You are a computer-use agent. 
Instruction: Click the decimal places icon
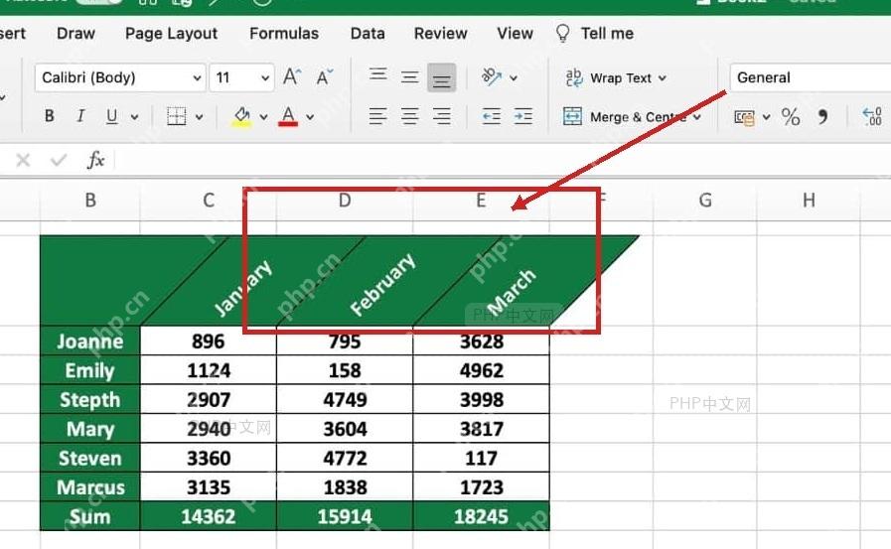pos(872,116)
